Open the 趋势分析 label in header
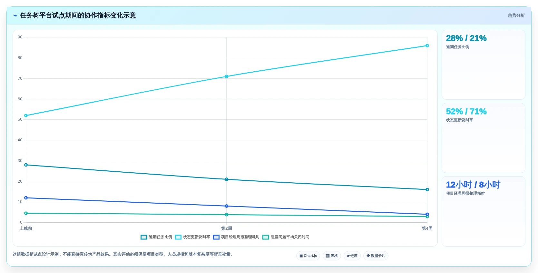Viewport: 538px width, 273px height. [x=516, y=15]
